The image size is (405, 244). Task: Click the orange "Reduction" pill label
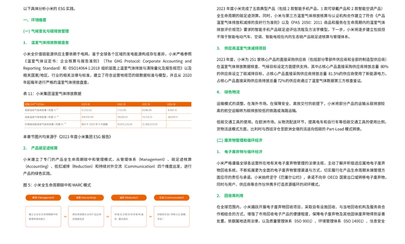pyautogui.click(x=129, y=198)
